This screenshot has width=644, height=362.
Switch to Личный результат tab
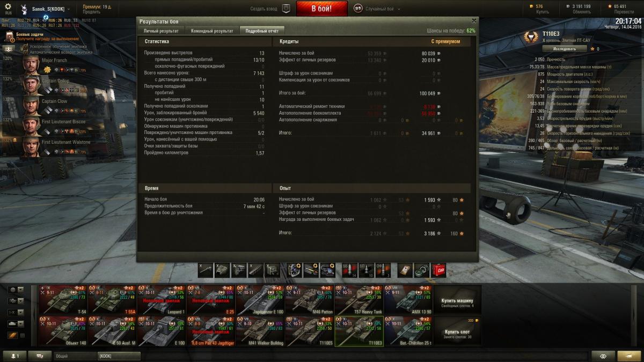tap(162, 31)
